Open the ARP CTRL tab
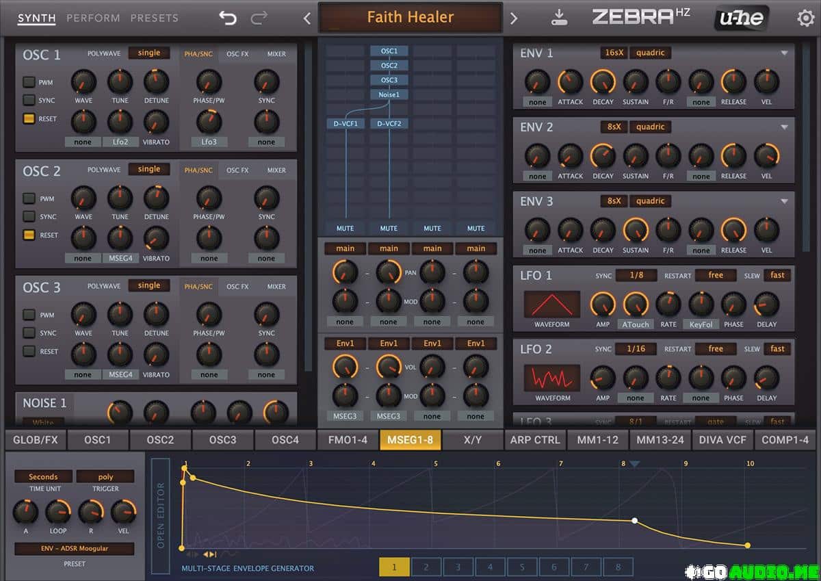The width and height of the screenshot is (821, 581). coord(535,440)
